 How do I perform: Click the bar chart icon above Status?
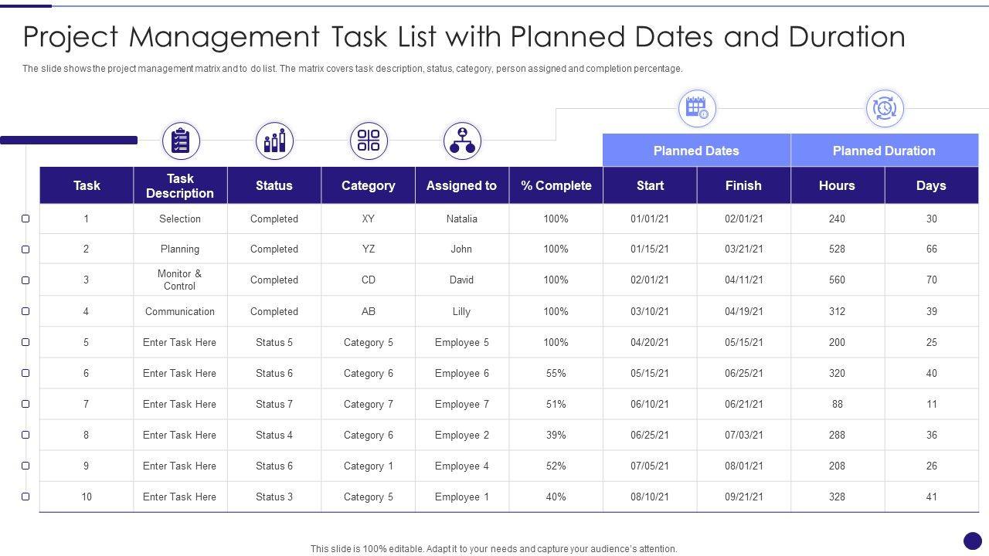274,141
